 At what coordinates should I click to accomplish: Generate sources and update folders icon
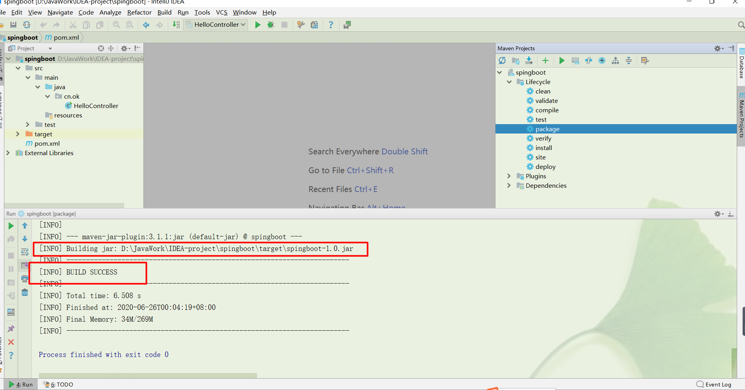point(516,60)
